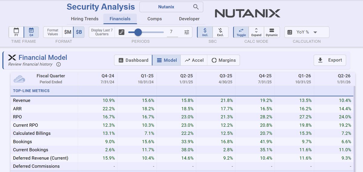
Task: Export the financial model
Action: (330, 60)
